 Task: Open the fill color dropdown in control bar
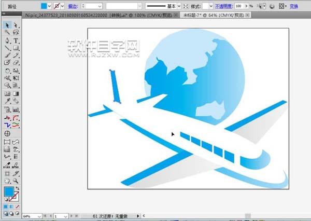coord(50,6)
